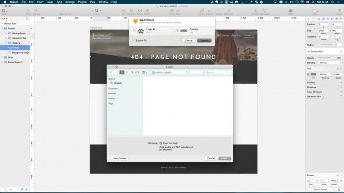This screenshot has width=344, height=193.
Task: Toggle the Save for Web checkbox
Action: point(161,143)
